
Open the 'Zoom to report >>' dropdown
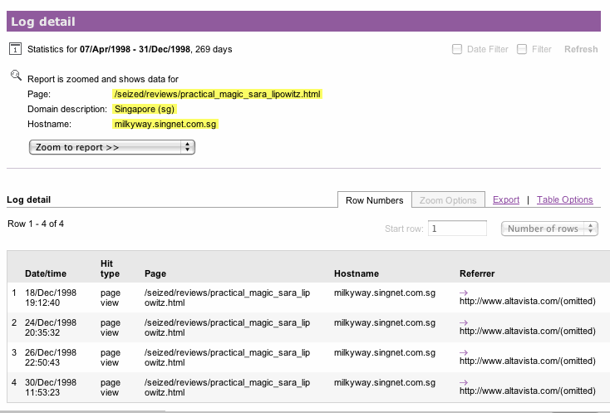[111, 147]
